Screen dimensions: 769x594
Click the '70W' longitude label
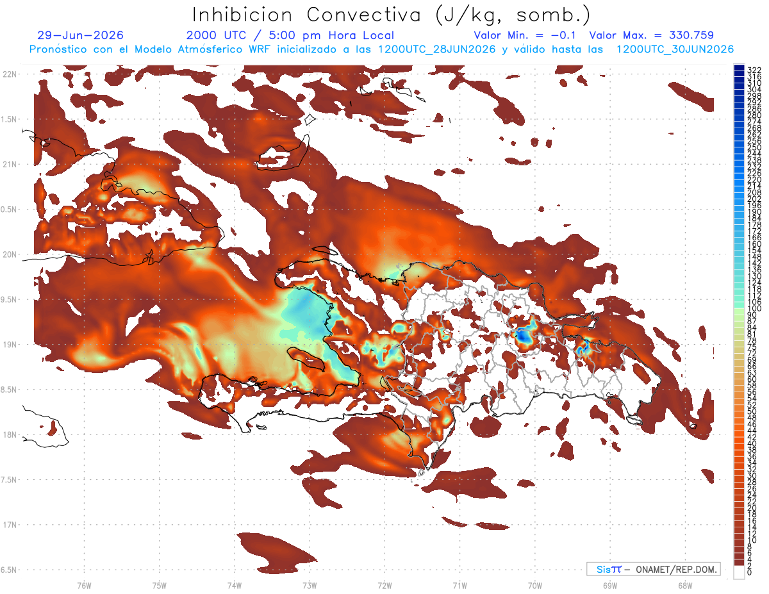[534, 584]
